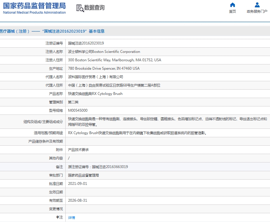Viewport: 270px width, 222px height.
Task: Click the 产品名称 row label
Action: click(56, 94)
